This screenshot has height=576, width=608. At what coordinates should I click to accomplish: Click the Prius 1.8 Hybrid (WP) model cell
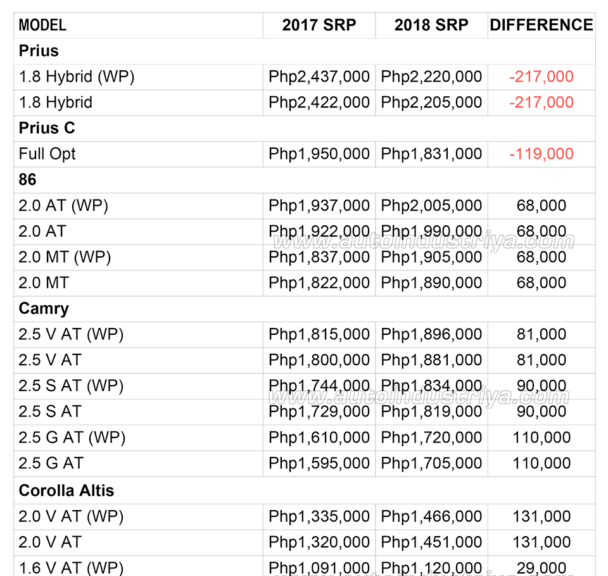pos(77,77)
